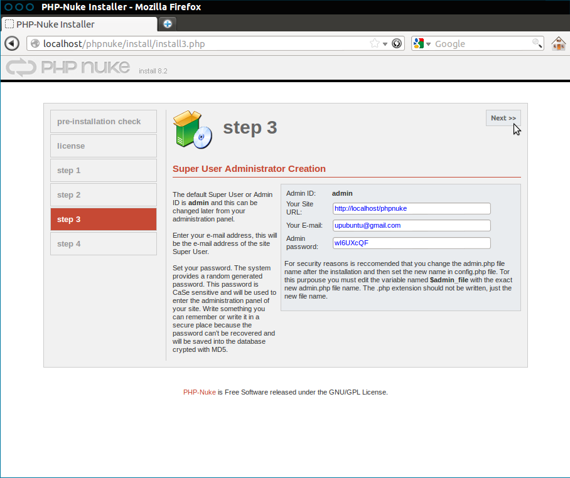Select step 4 in sidebar

click(104, 244)
